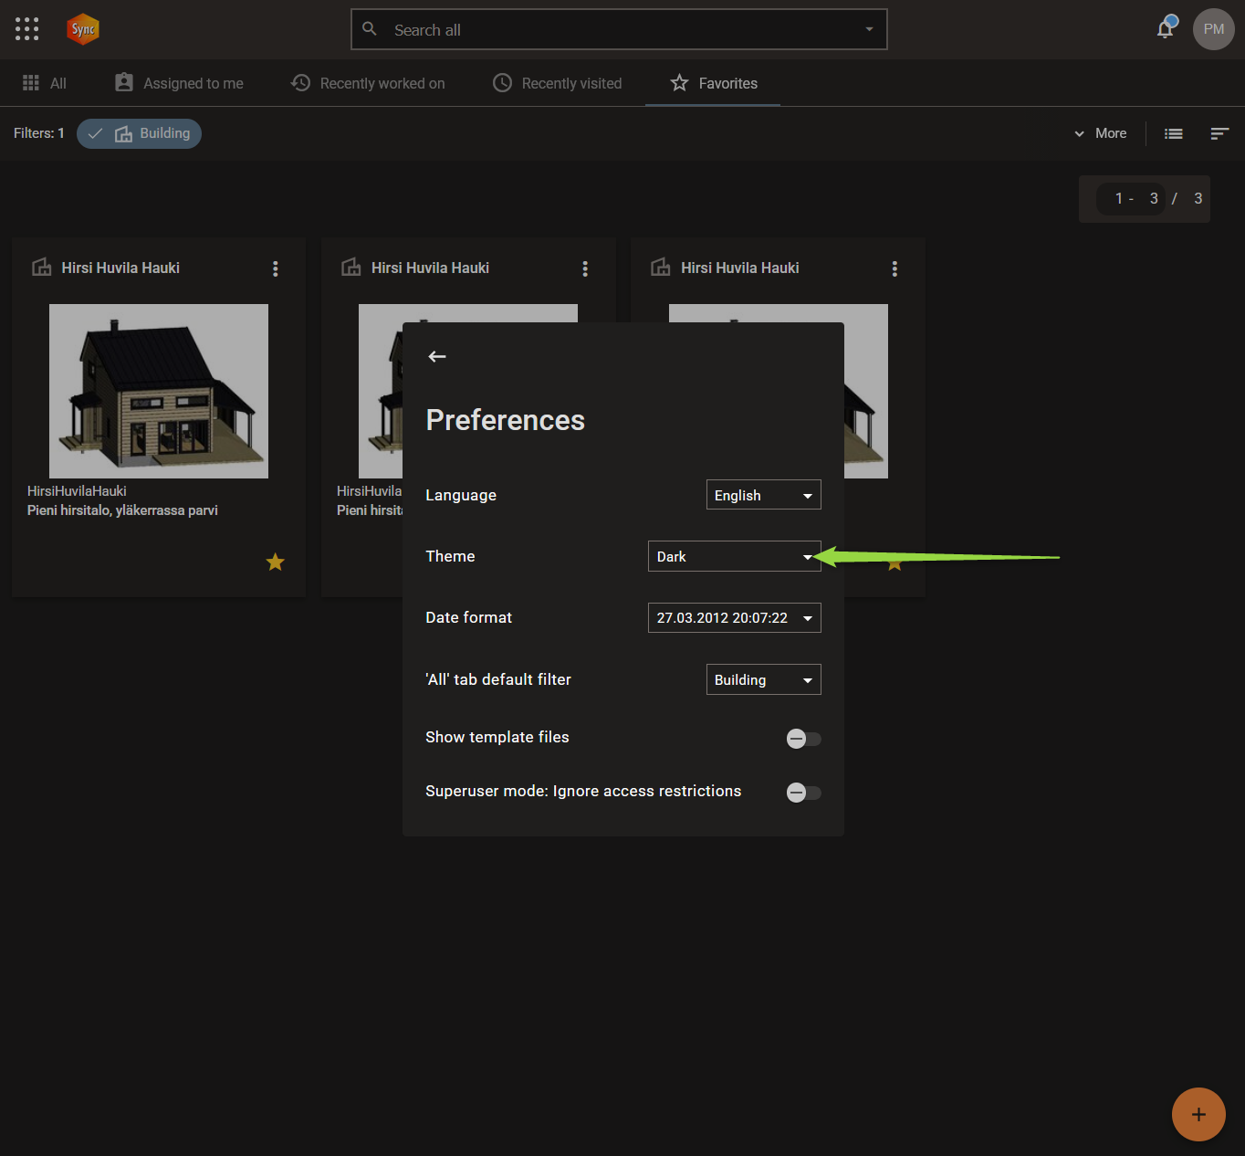Switch to Assigned to me tab

(x=179, y=83)
